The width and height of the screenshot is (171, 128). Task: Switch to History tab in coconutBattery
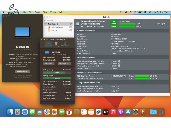coord(56,44)
